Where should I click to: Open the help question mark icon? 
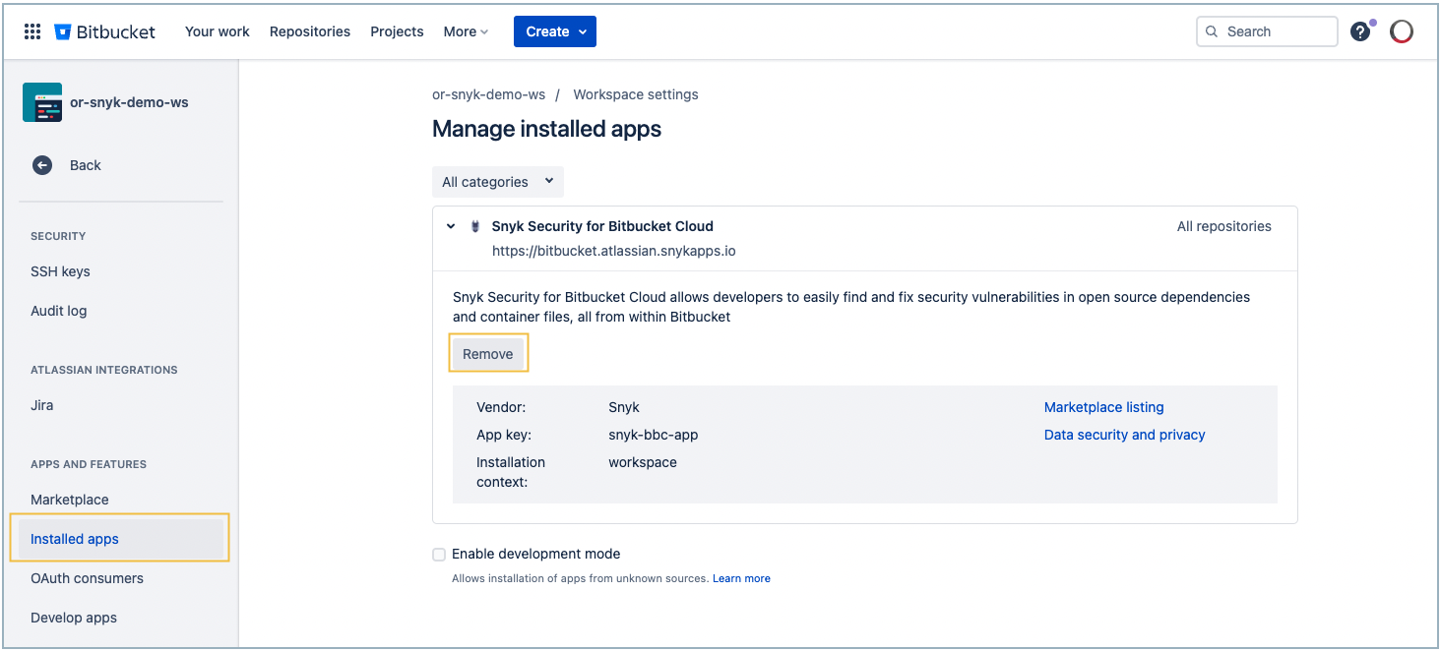(x=1360, y=31)
